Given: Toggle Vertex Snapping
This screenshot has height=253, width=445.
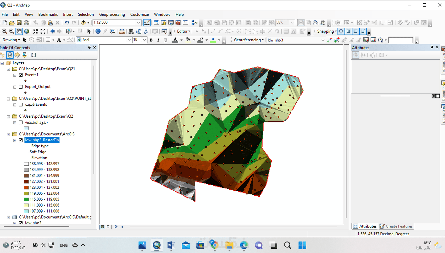Looking at the screenshot, I should [x=355, y=31].
